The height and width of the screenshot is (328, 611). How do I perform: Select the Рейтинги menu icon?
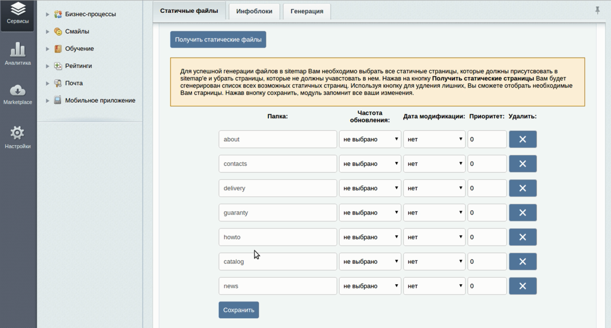[58, 66]
